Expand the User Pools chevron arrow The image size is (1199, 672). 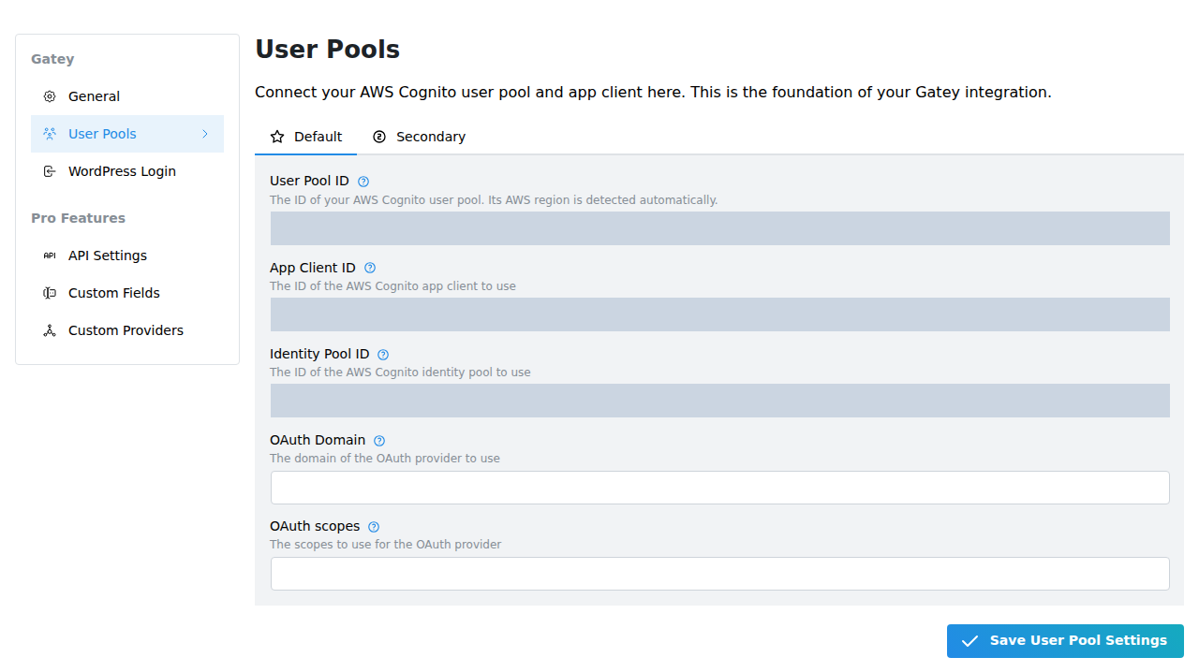point(205,134)
